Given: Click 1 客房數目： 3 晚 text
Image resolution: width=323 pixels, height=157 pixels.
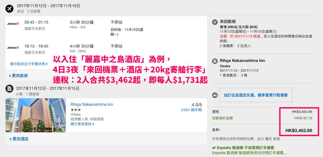Looking at the screenshot, I should (x=234, y=75).
